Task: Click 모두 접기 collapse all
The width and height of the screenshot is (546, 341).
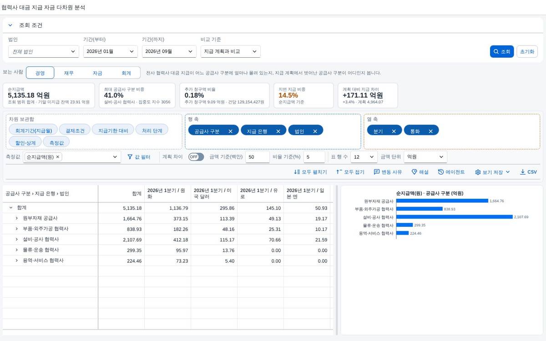Action: [350, 172]
